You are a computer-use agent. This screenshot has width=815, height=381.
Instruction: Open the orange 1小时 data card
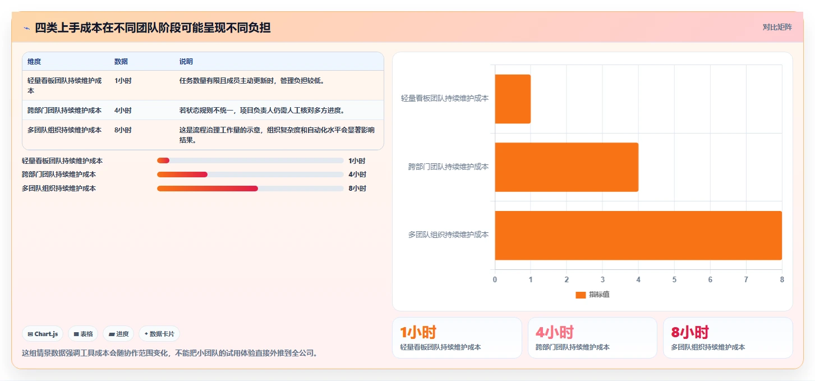(457, 338)
